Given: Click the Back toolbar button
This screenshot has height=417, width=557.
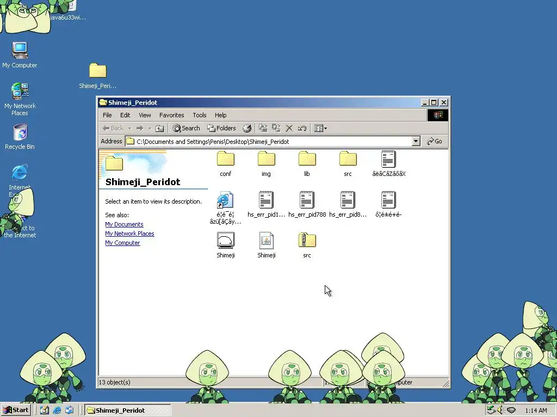Looking at the screenshot, I should tap(113, 128).
